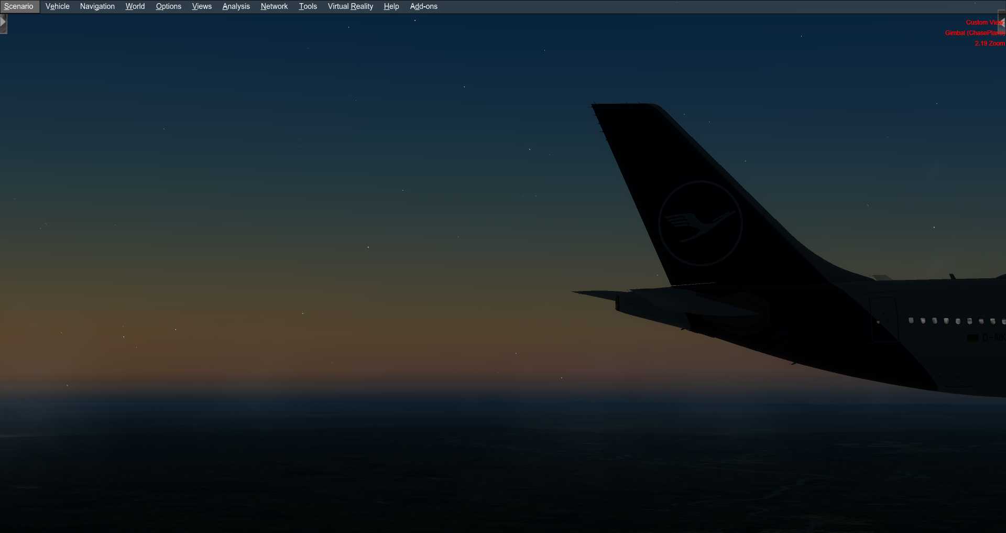This screenshot has height=533, width=1006.
Task: Click the 2.19 Zoom indicator
Action: click(989, 43)
